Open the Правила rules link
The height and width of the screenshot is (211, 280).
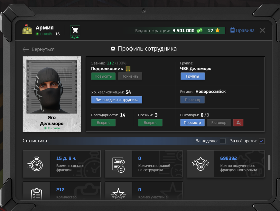tap(242, 31)
